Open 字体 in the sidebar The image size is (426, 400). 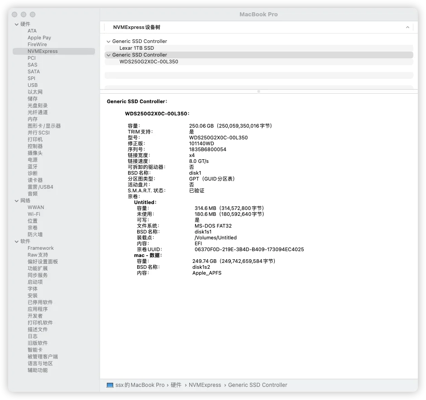click(33, 289)
